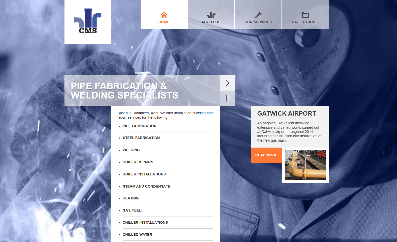Click the Our Services wrench icon

258,15
